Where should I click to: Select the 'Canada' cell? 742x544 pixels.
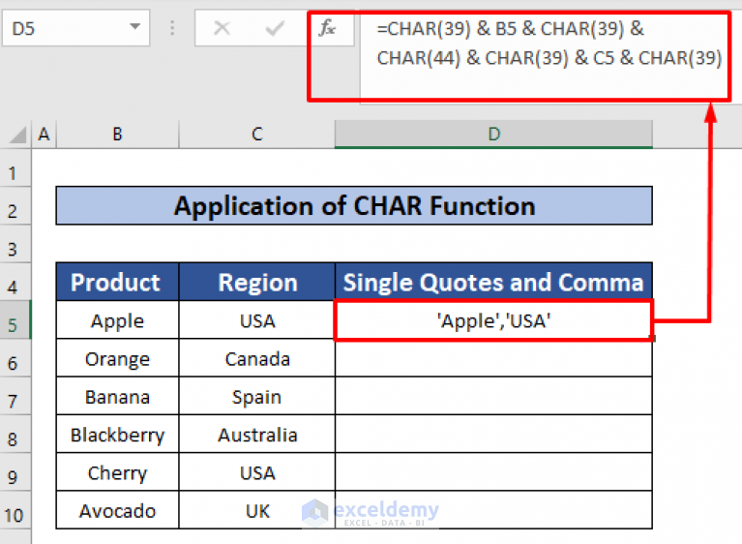(257, 358)
